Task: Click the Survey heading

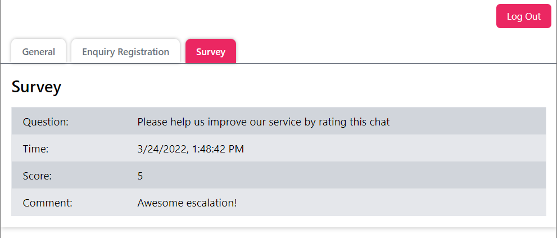Action: click(37, 87)
